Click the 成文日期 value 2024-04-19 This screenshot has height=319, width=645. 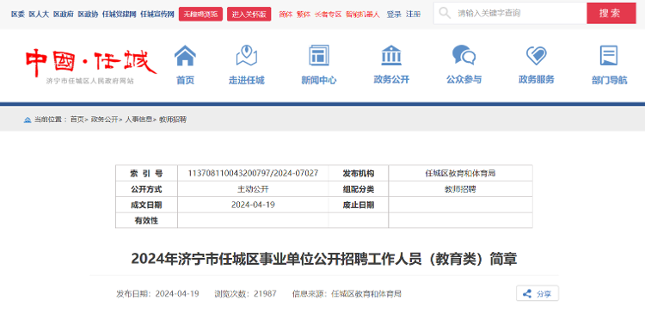pos(253,205)
